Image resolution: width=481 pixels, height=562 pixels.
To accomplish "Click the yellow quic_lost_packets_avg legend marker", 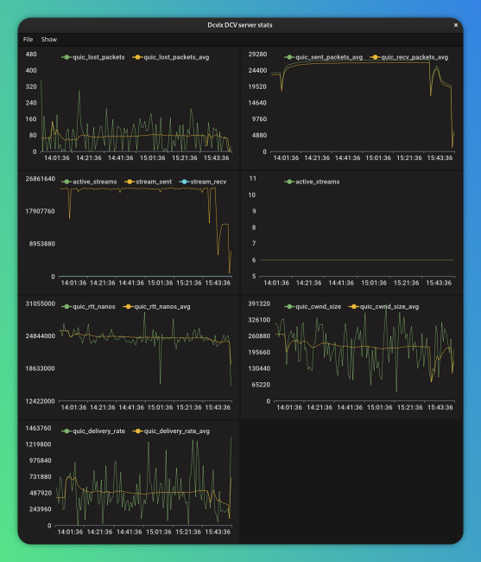I will (137, 57).
